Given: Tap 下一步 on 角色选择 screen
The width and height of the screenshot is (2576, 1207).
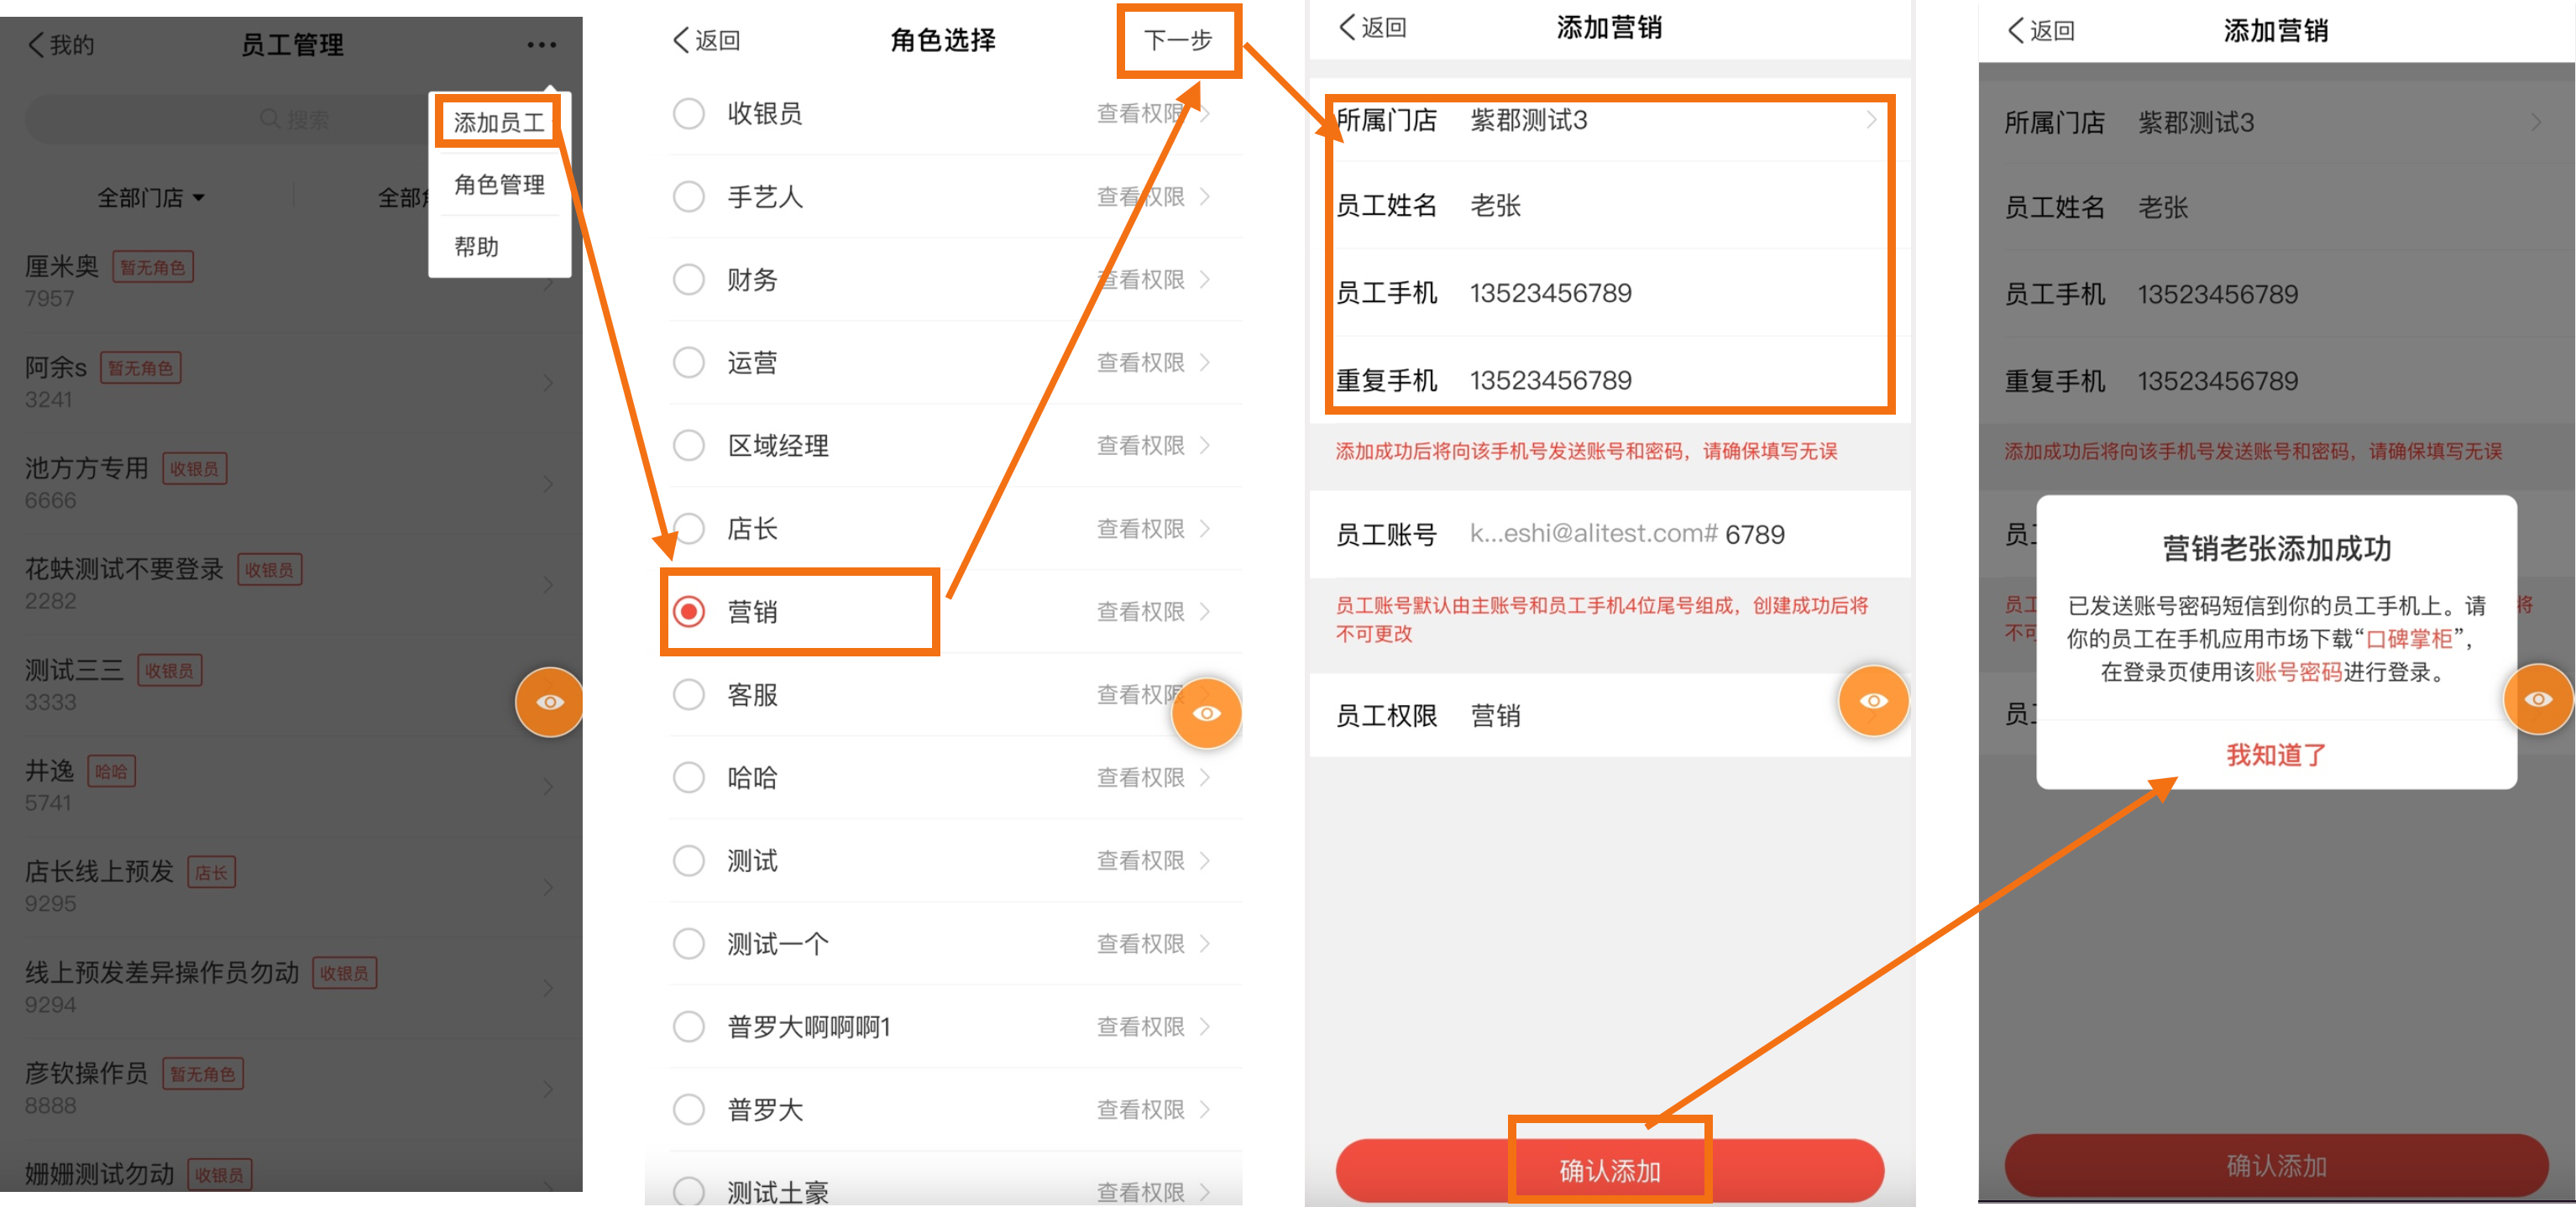Looking at the screenshot, I should [x=1179, y=41].
